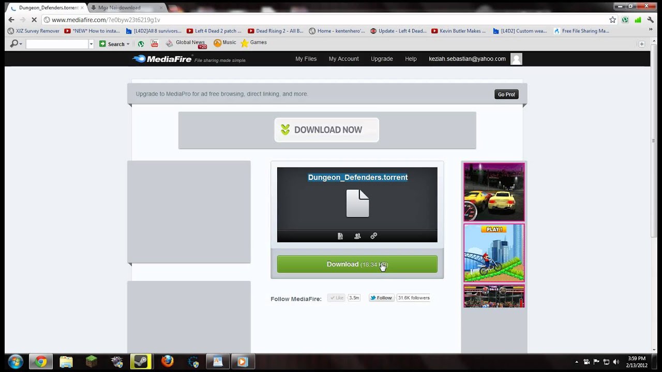Viewport: 662px width, 372px height.
Task: Click the uTorrent icon in the toolbar
Action: click(x=141, y=44)
